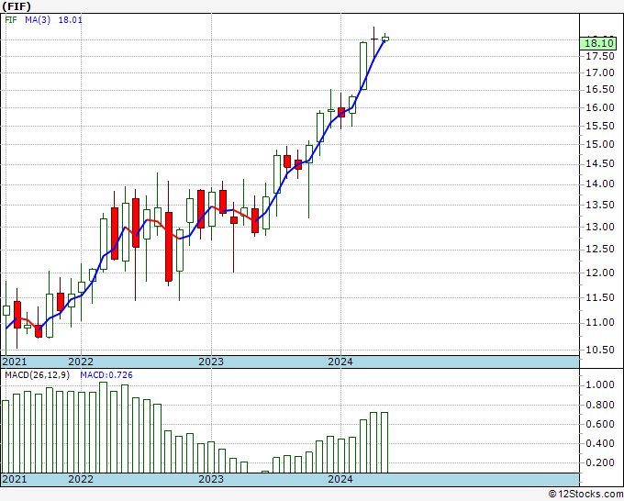The height and width of the screenshot is (501, 624).
Task: Click the 2023 label on MACD axis
Action: [211, 479]
